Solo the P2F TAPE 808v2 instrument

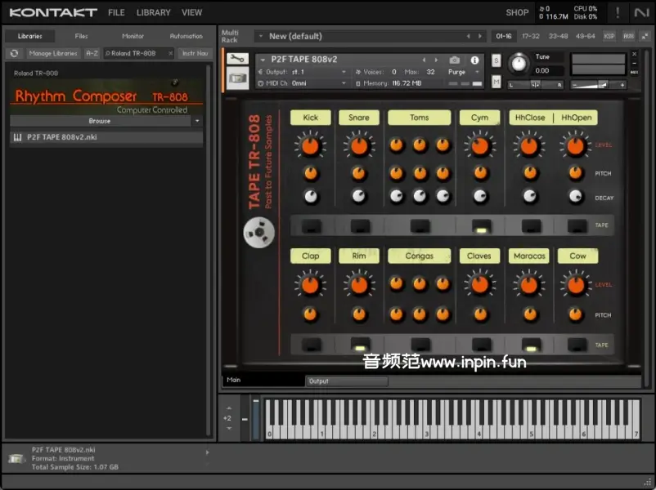pyautogui.click(x=496, y=61)
